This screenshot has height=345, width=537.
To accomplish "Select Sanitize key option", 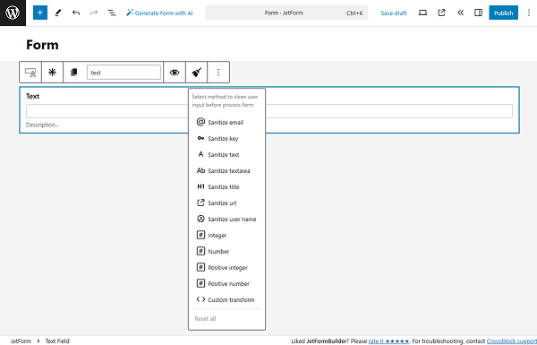I will click(226, 139).
